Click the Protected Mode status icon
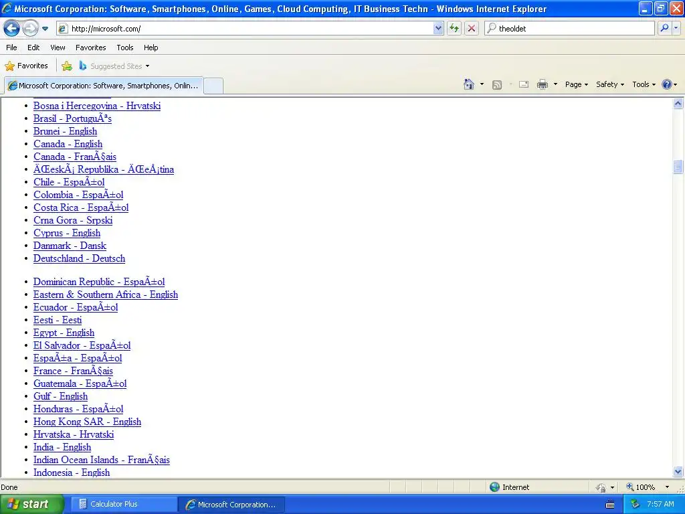This screenshot has height=514, width=685. tap(601, 487)
